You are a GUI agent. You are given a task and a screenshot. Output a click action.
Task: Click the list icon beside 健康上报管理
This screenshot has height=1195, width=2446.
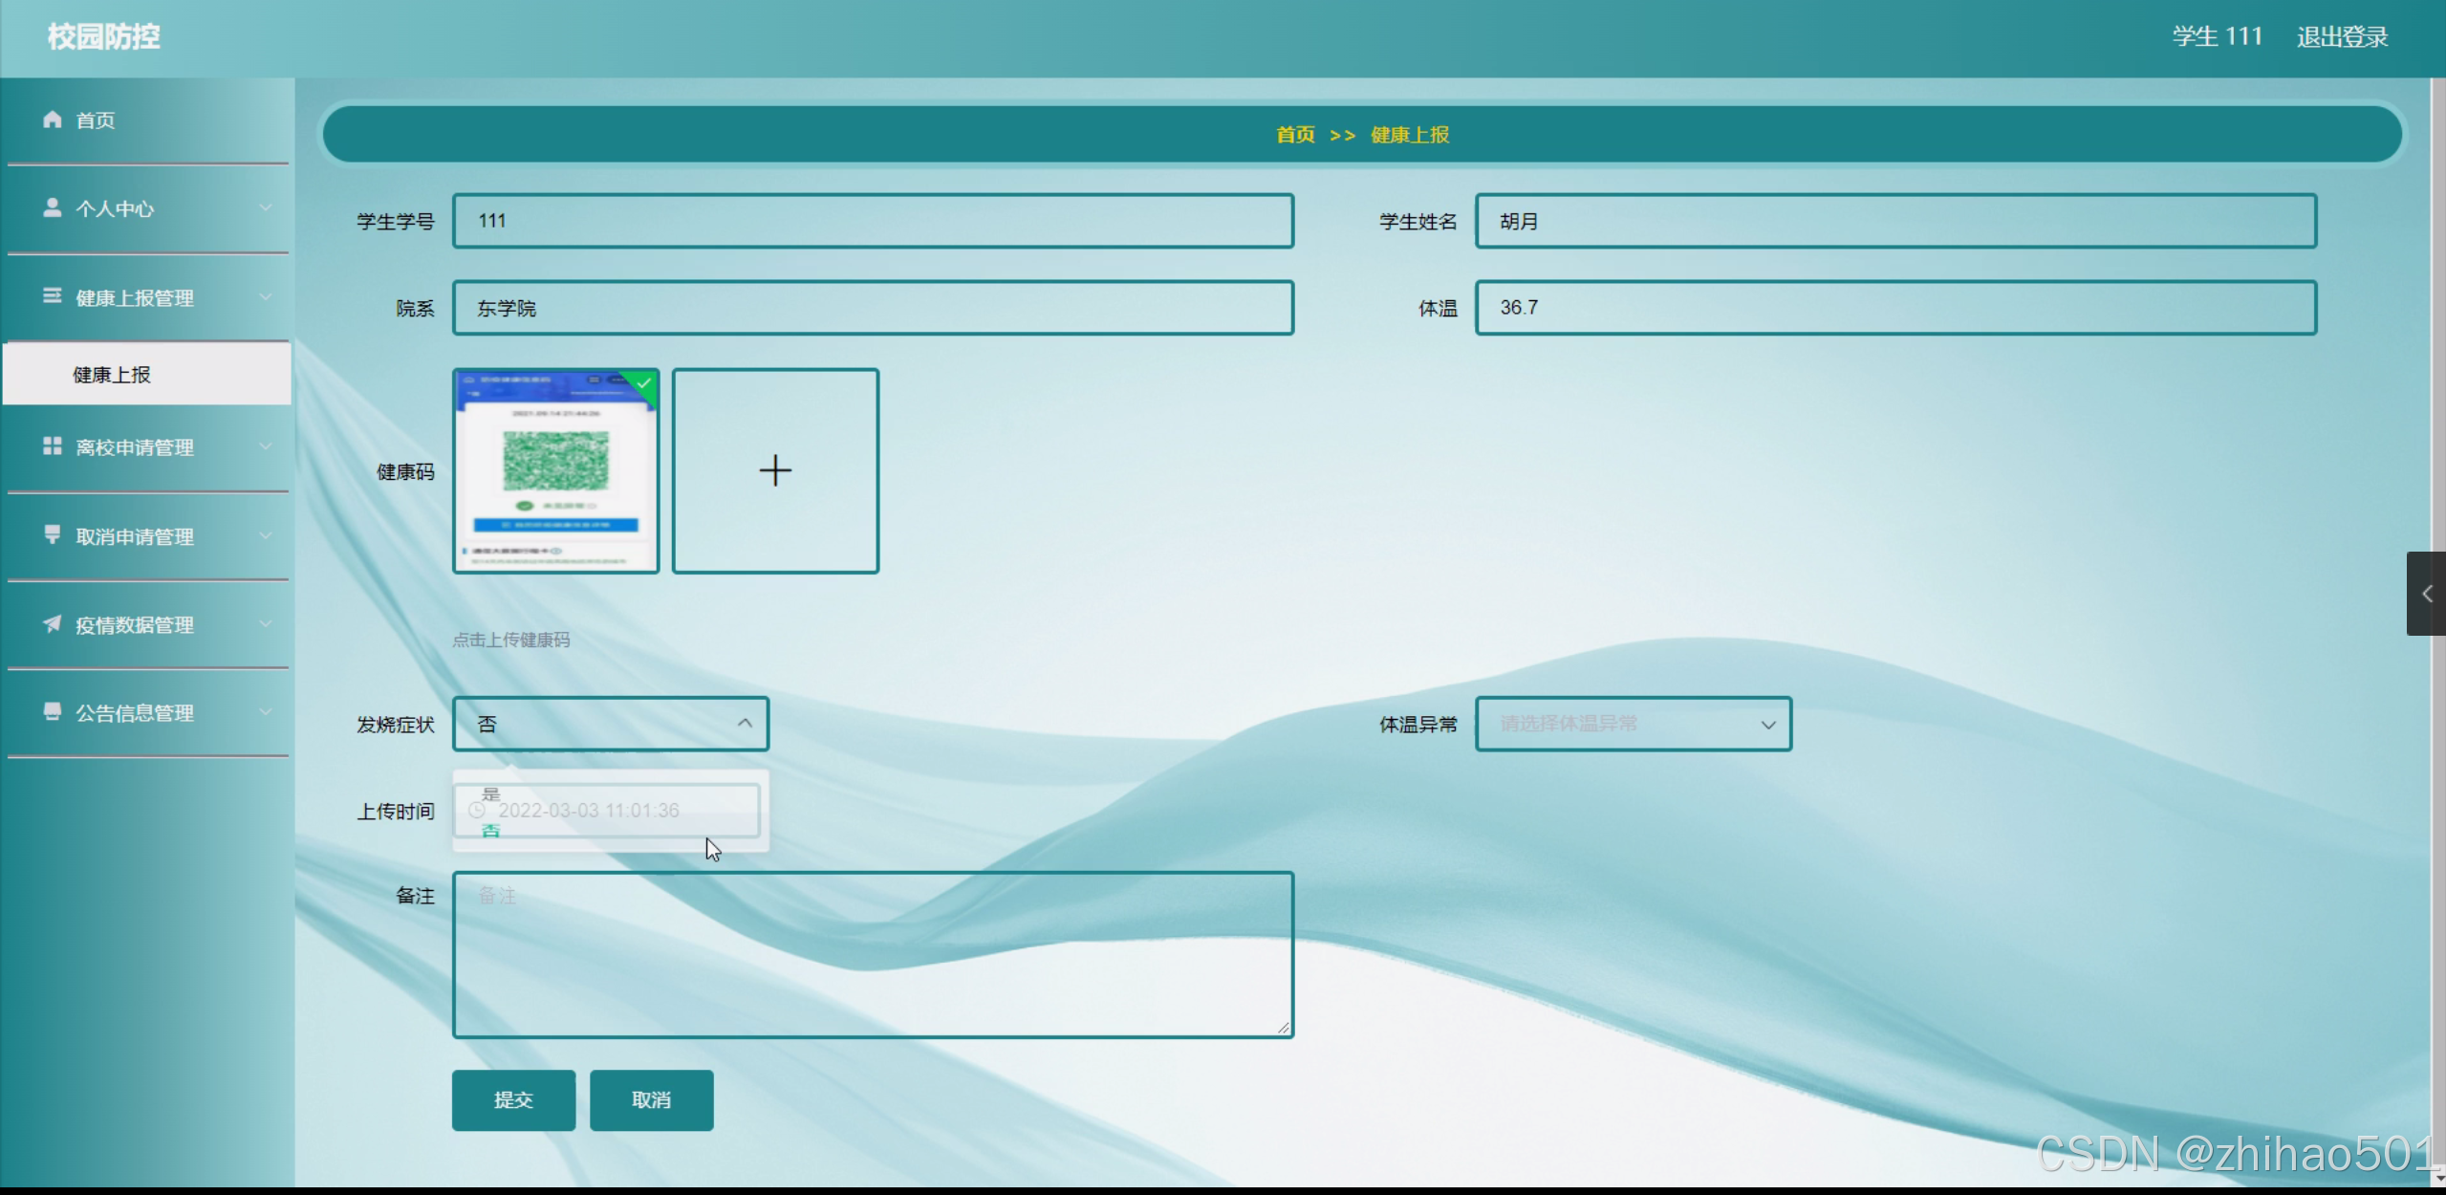point(53,296)
